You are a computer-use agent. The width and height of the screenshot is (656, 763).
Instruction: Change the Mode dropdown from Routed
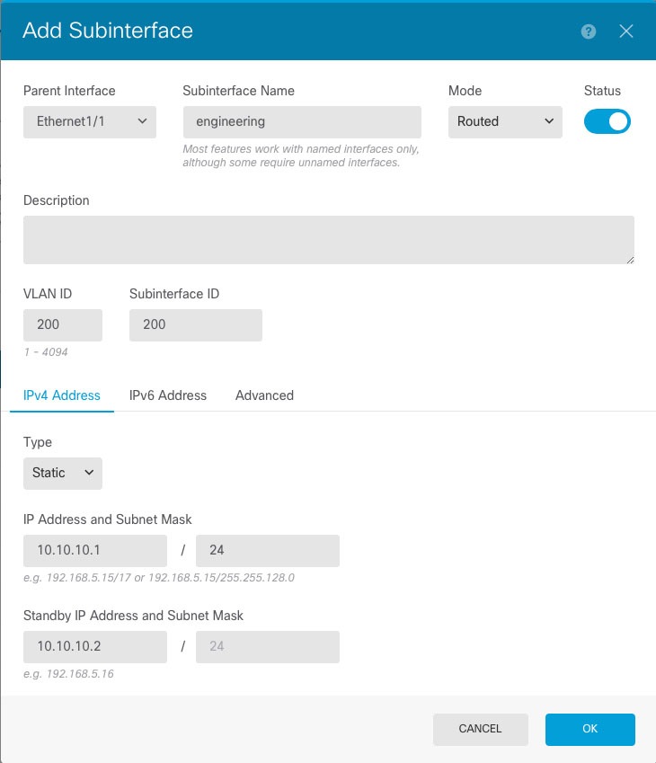[504, 121]
